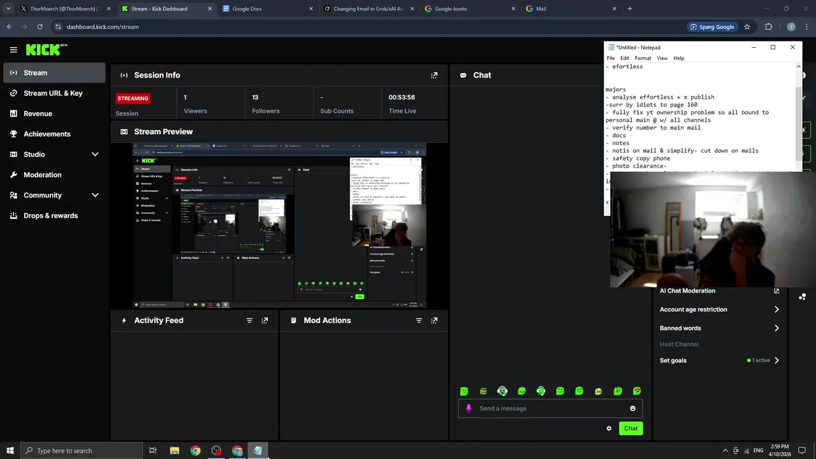The width and height of the screenshot is (816, 459).
Task: Switch to Google-konto tab
Action: 470,9
